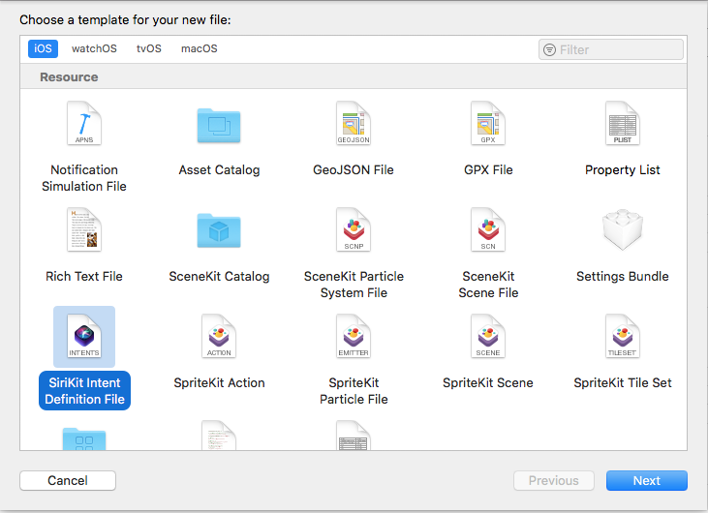Select the SpriteKit Tile Set icon

pyautogui.click(x=623, y=338)
